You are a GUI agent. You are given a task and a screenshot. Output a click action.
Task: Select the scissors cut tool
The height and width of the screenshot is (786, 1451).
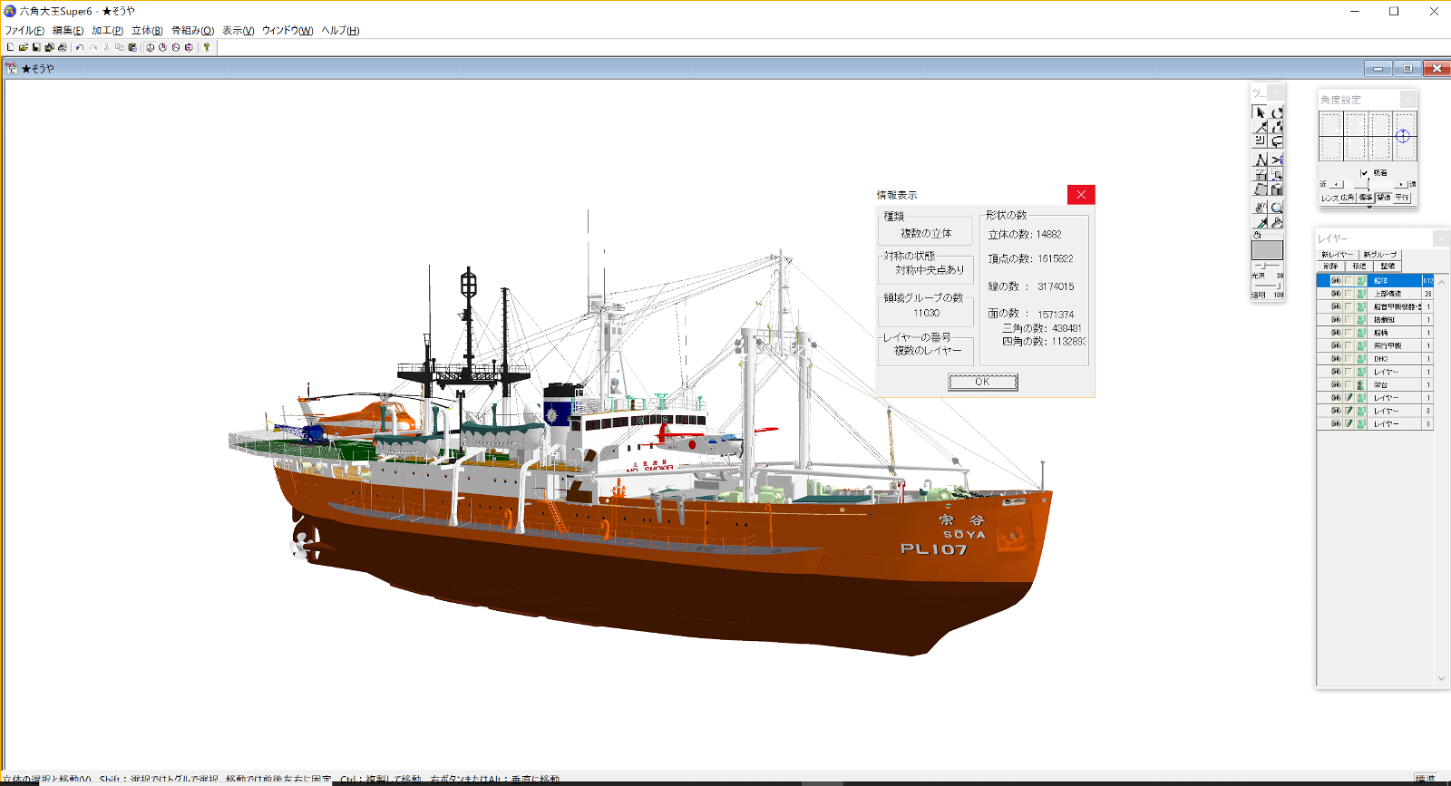[x=1276, y=160]
